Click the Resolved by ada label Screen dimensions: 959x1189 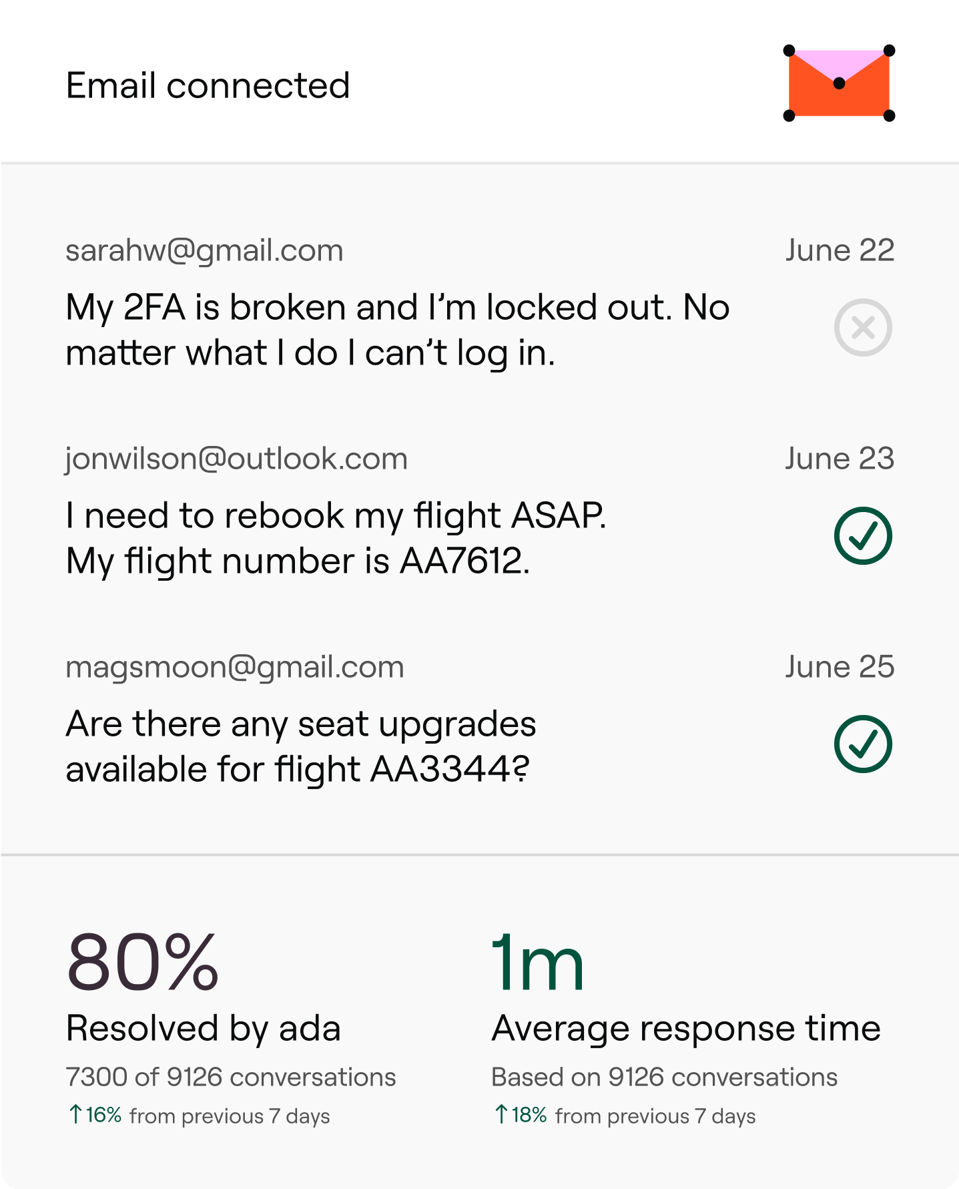coord(203,1028)
